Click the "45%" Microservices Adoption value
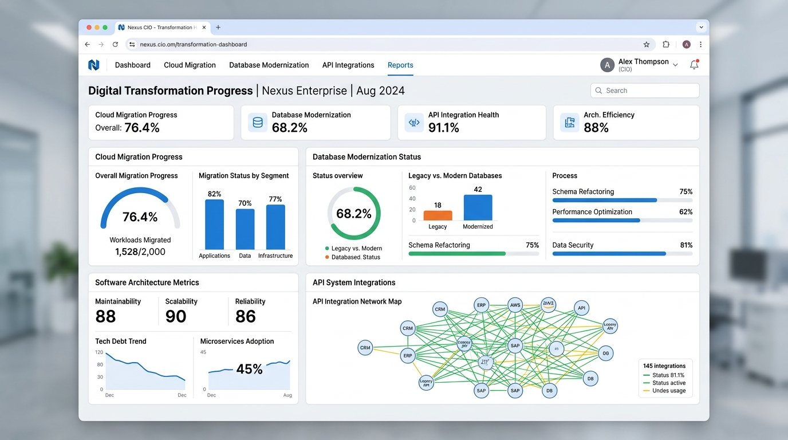The height and width of the screenshot is (440, 788). point(249,370)
